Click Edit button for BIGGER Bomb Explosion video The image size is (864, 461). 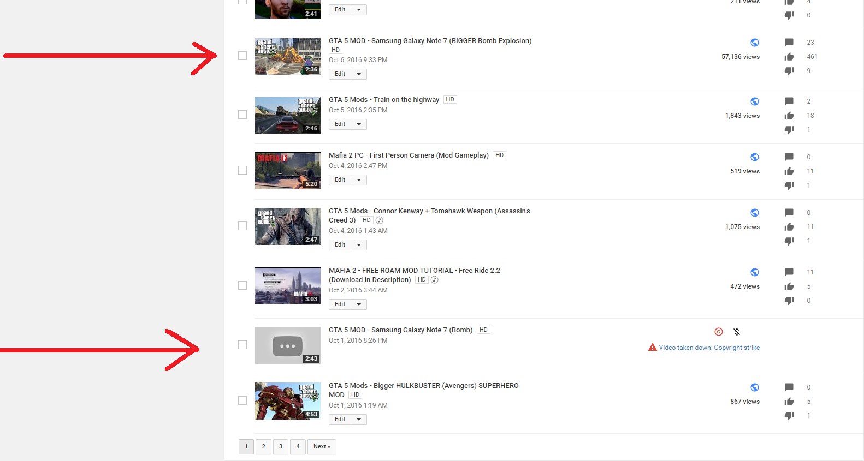pyautogui.click(x=340, y=74)
